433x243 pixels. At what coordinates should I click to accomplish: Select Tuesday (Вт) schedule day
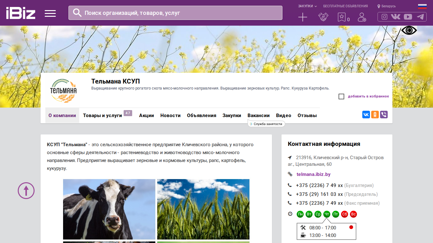tap(309, 214)
